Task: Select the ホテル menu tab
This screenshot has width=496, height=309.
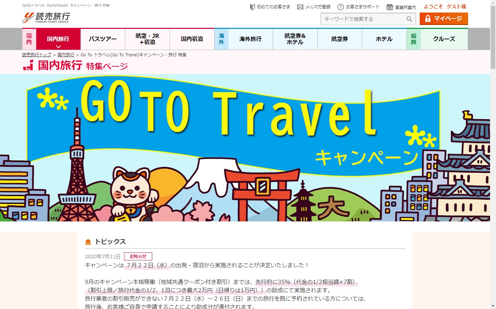Action: (x=384, y=39)
